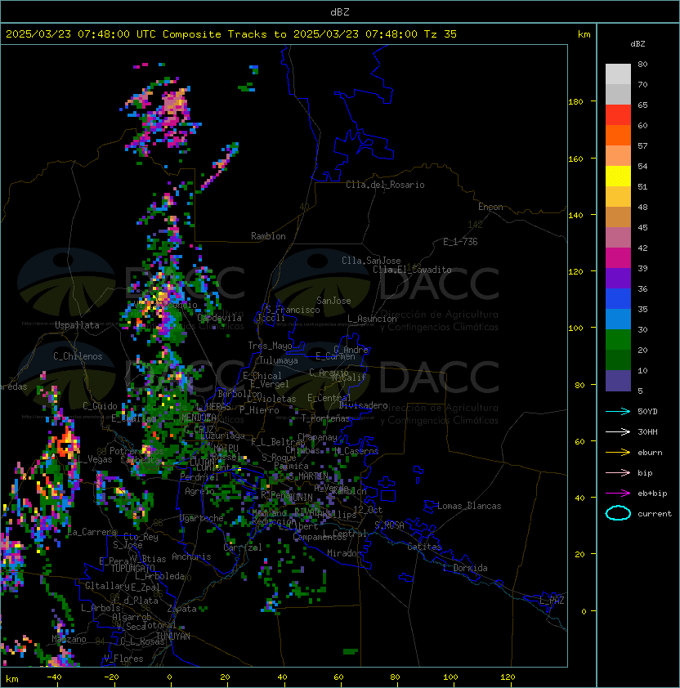Click the 'L_Dormida' map label
The width and height of the screenshot is (680, 688).
(x=465, y=568)
